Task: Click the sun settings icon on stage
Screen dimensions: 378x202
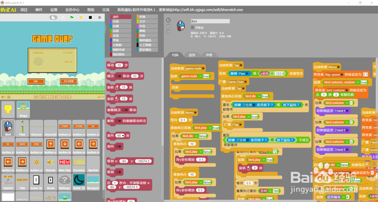Action: pos(9,97)
